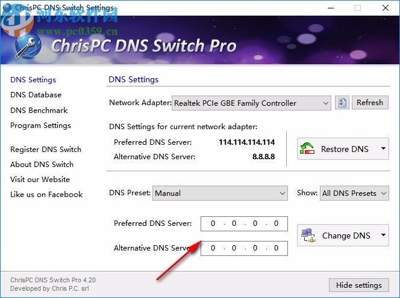
Task: Open the Show All DNS Presets dropdown
Action: pyautogui.click(x=354, y=193)
